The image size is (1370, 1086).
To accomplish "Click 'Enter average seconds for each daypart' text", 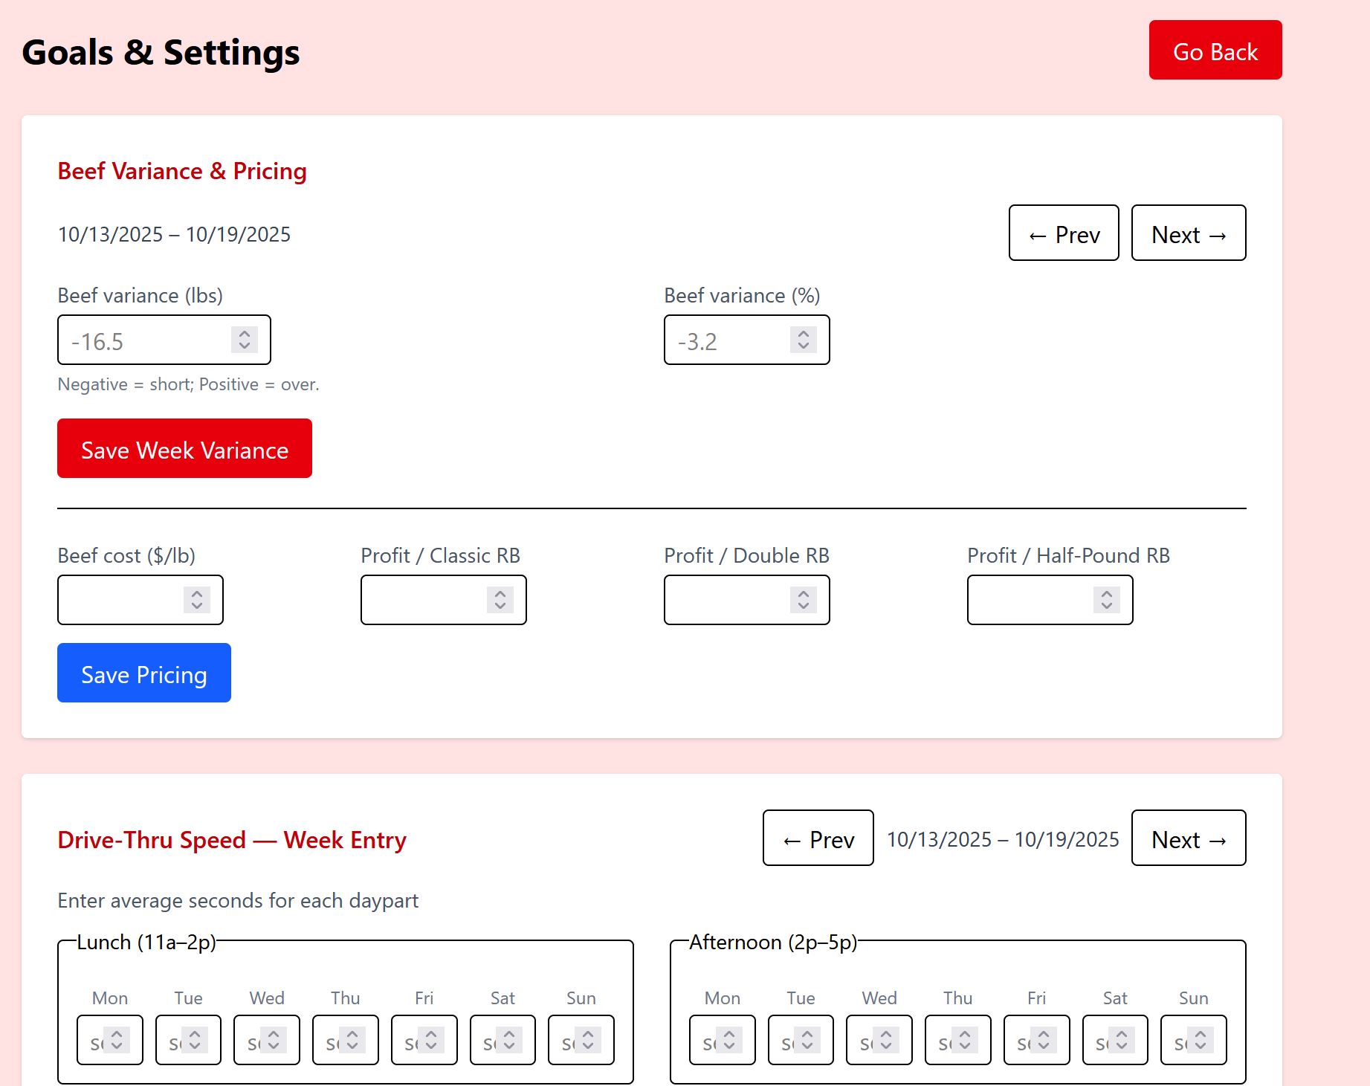I will [x=238, y=900].
